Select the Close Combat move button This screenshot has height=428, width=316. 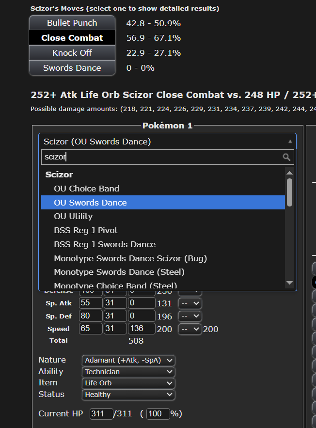click(x=72, y=38)
